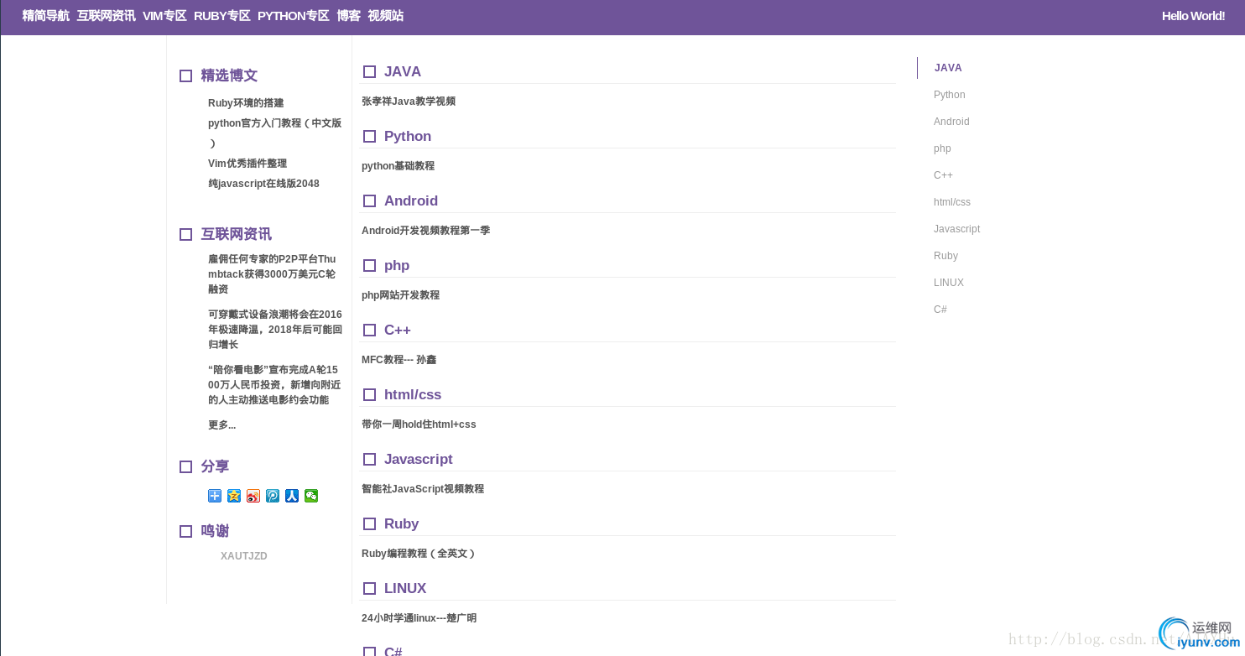Open 张孝祥Java教学视频
This screenshot has width=1245, height=656.
click(409, 102)
